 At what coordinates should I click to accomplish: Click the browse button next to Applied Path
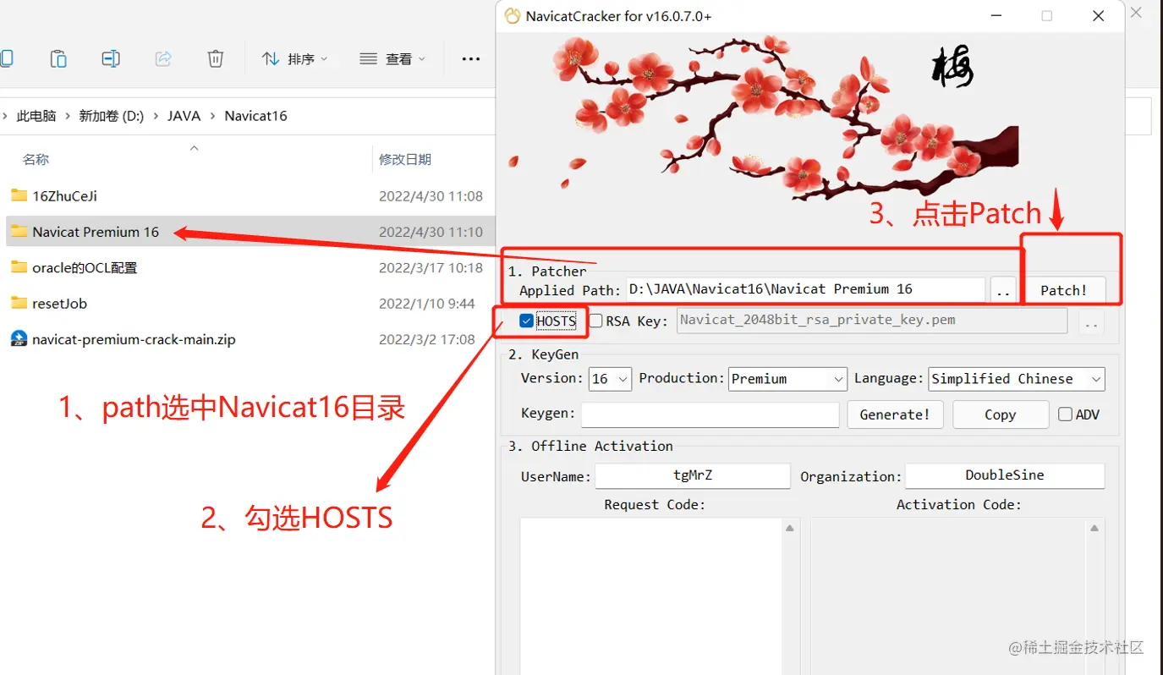click(1003, 290)
